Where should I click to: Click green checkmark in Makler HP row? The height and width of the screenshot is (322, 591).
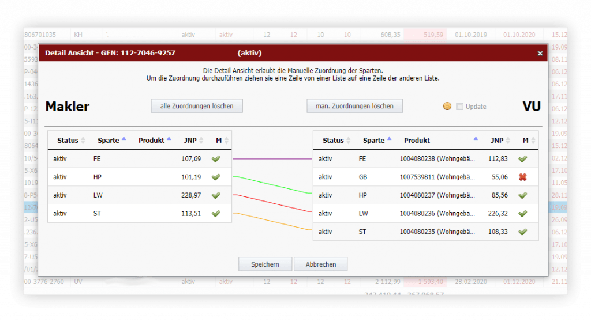pyautogui.click(x=216, y=177)
